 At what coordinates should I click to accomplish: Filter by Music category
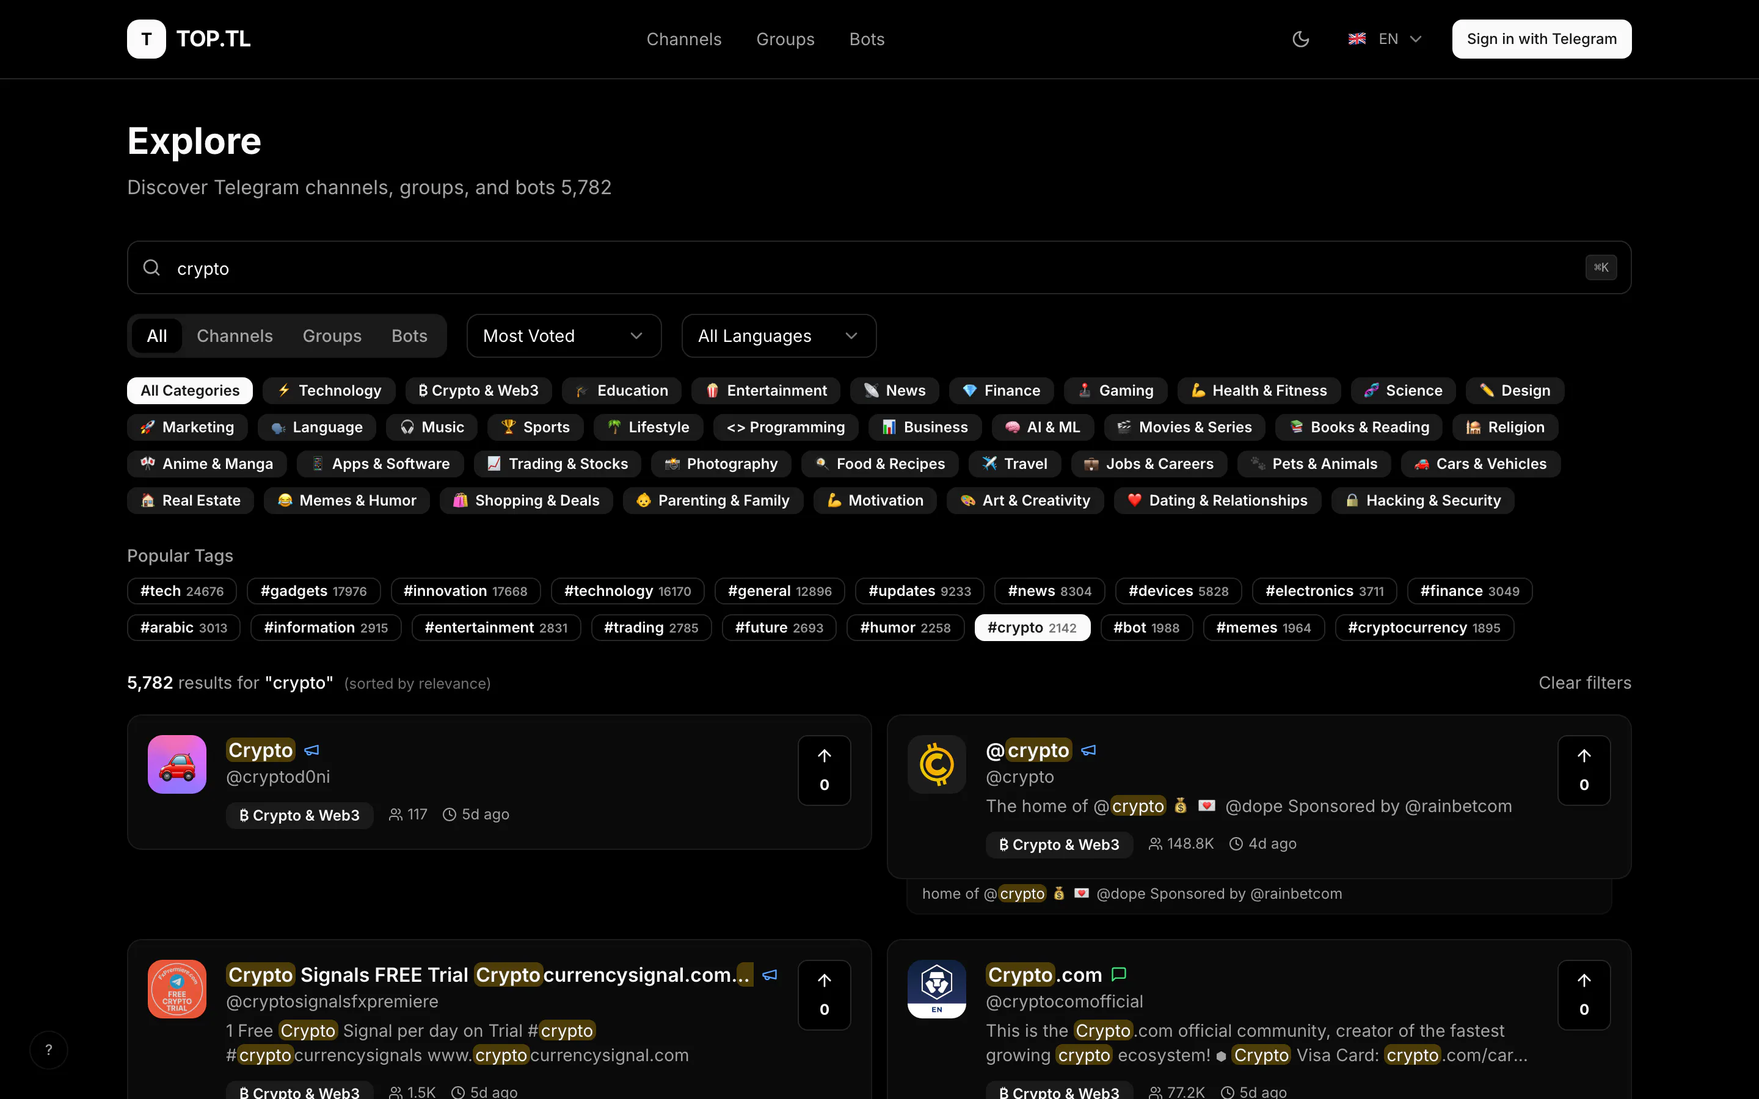(432, 427)
